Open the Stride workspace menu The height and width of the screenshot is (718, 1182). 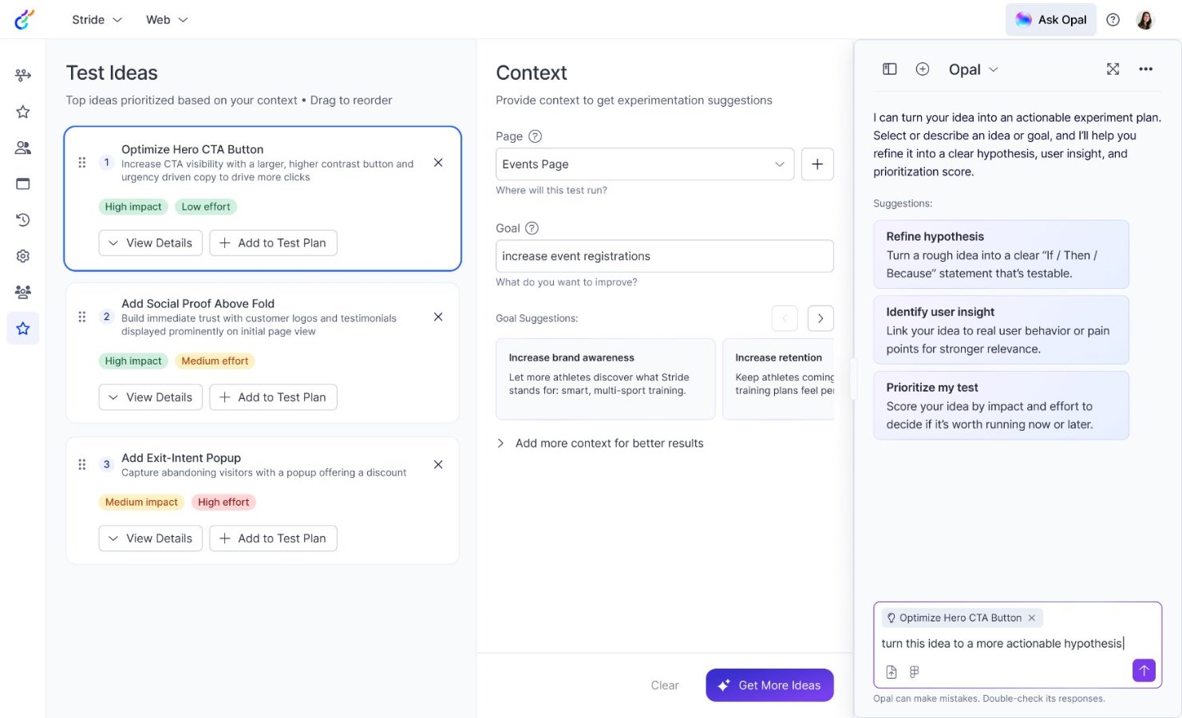pos(95,19)
